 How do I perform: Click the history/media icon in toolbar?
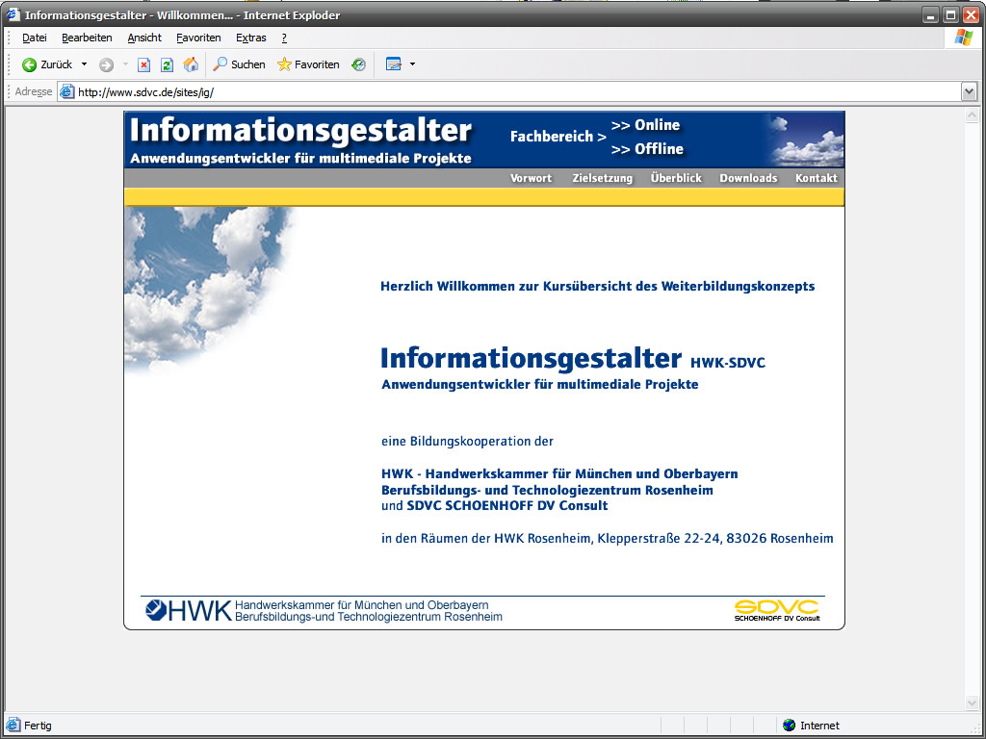click(x=358, y=64)
